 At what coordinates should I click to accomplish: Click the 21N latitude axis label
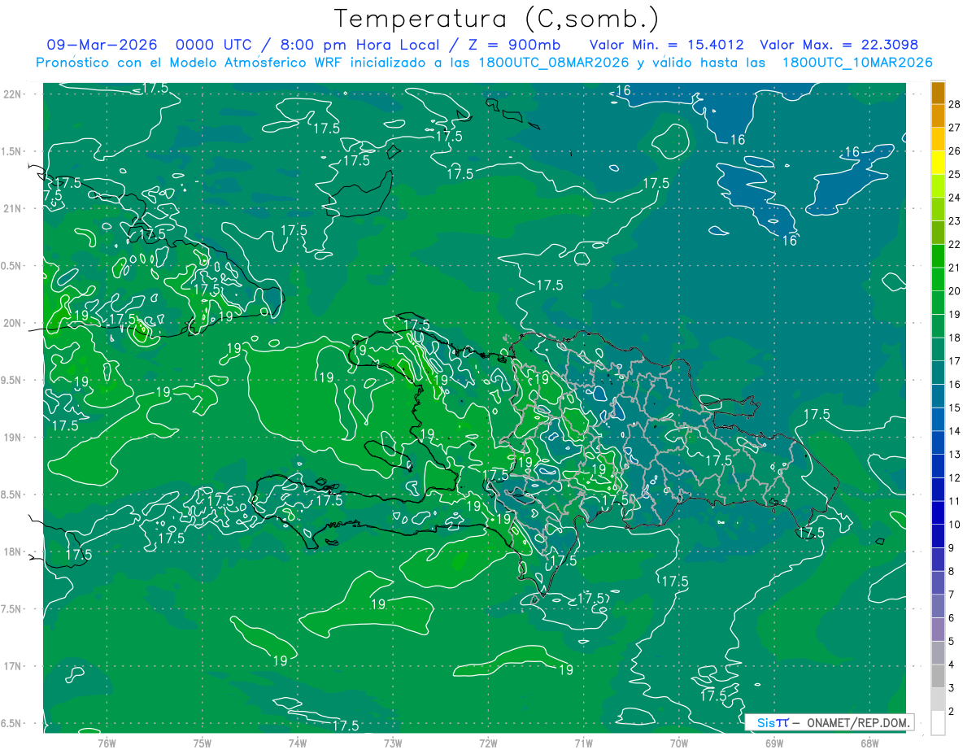[13, 208]
